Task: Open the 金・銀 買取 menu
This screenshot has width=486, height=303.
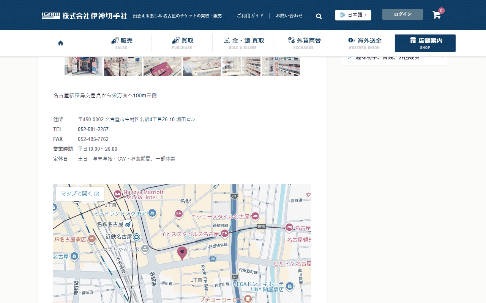Action: (243, 43)
